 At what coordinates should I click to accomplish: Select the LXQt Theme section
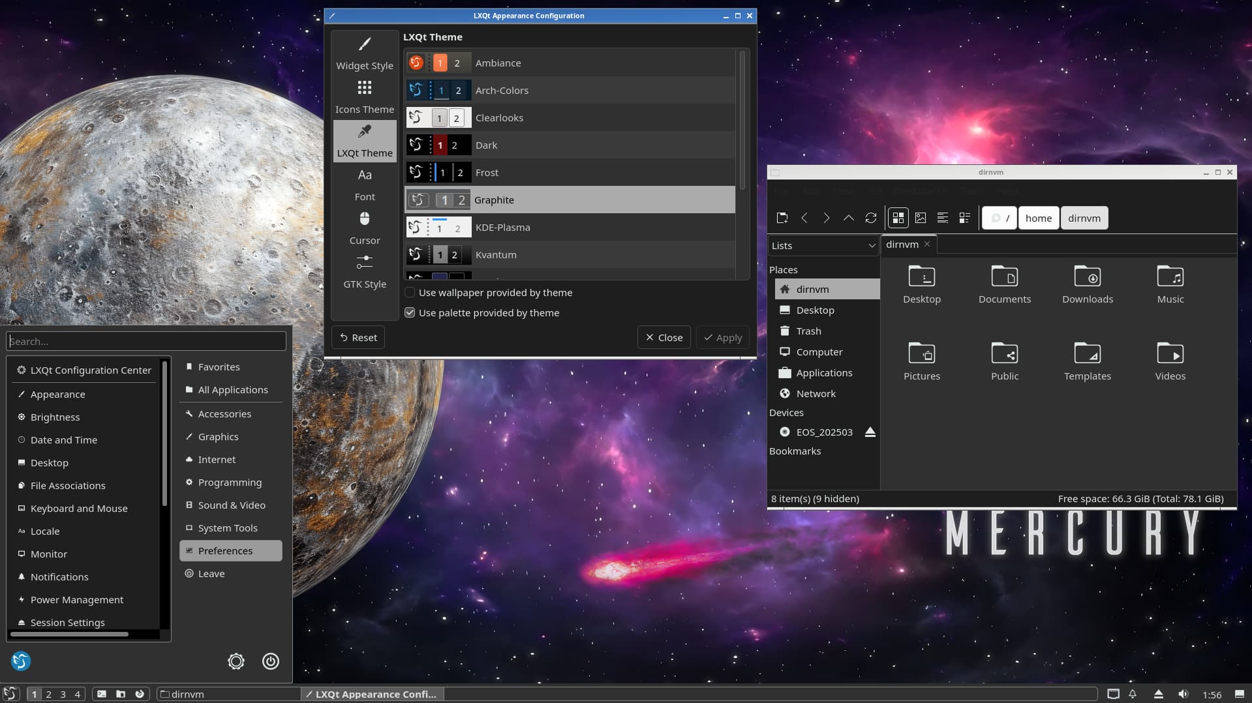[365, 142]
